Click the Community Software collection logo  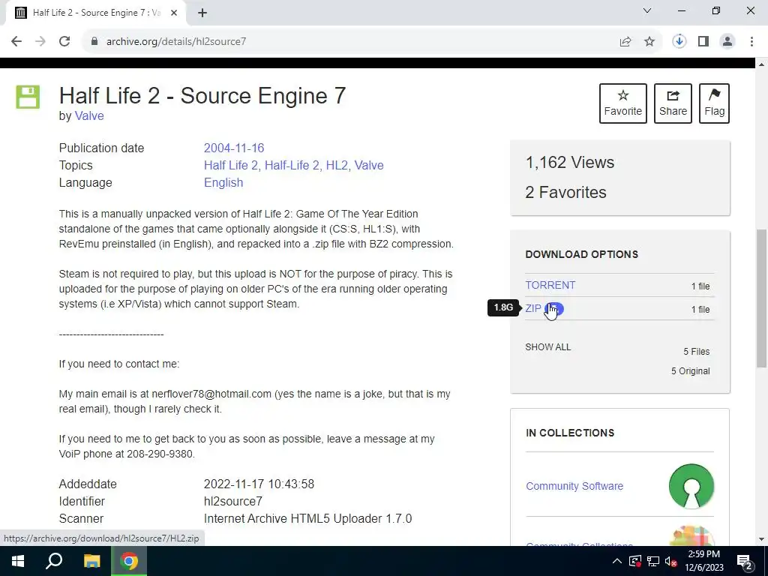coord(691,486)
